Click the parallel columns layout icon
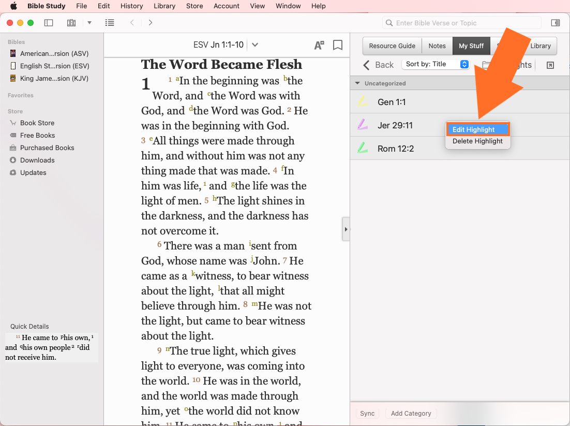The height and width of the screenshot is (426, 570). [71, 23]
